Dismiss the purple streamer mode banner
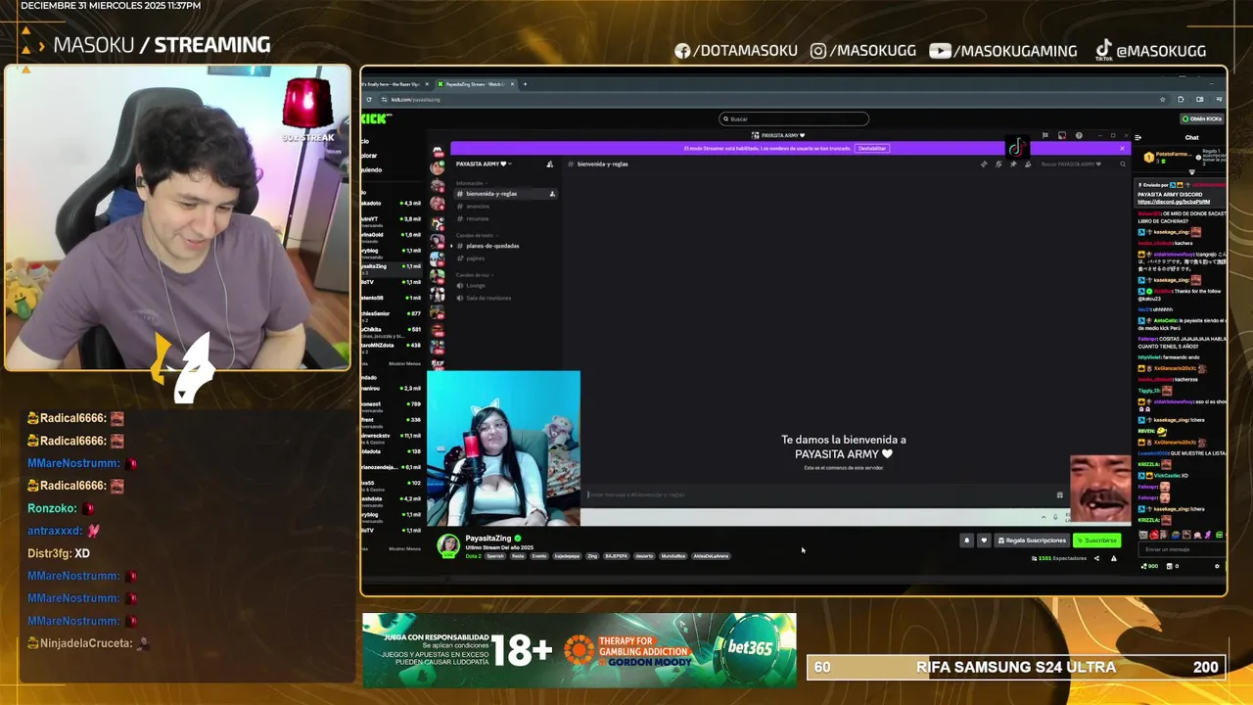 (1122, 149)
